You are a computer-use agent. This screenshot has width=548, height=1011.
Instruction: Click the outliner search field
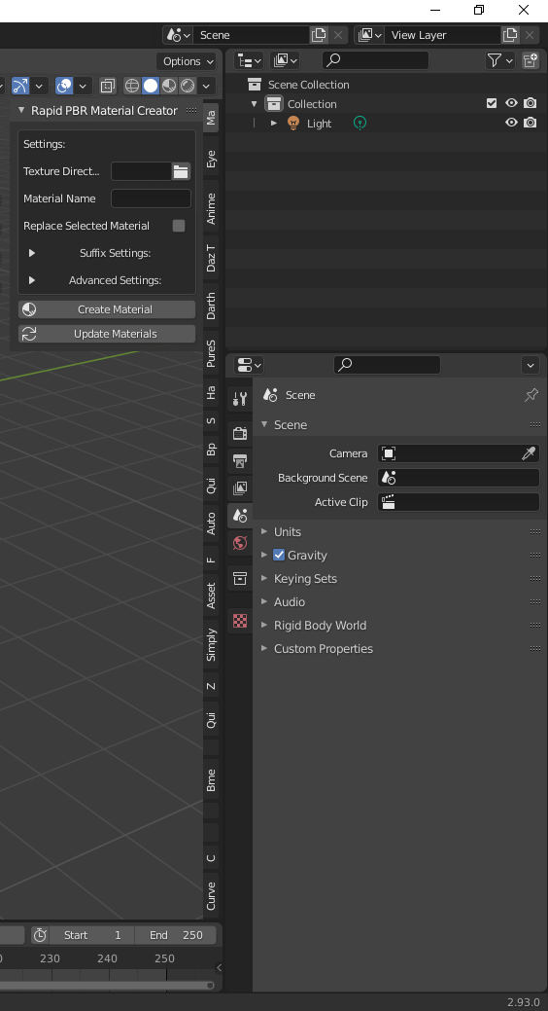[x=375, y=60]
